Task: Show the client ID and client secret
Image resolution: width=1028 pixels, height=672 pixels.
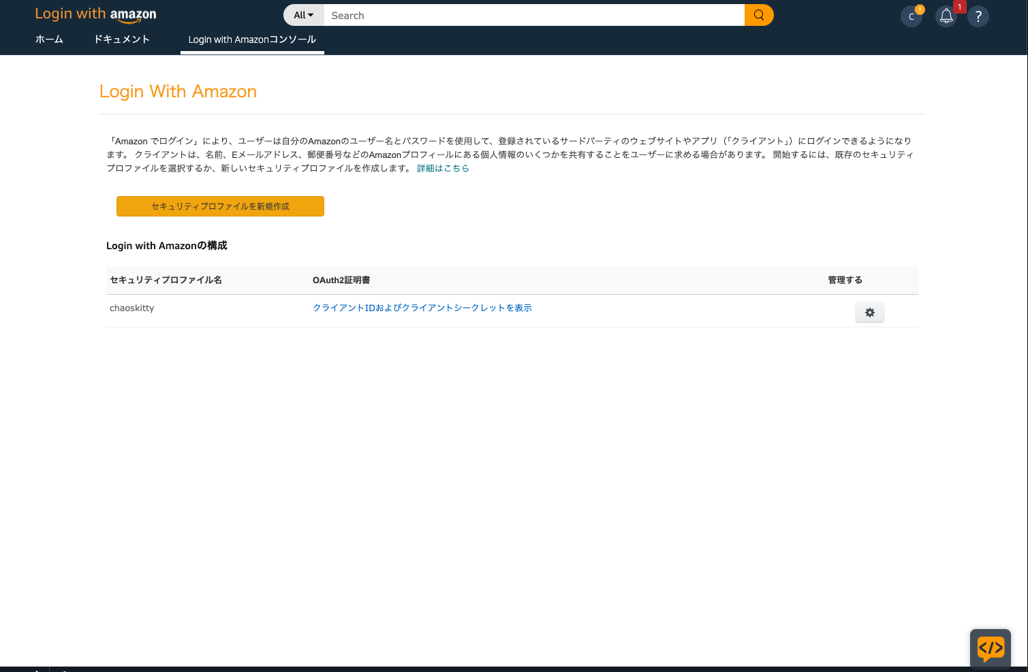Action: pyautogui.click(x=422, y=308)
